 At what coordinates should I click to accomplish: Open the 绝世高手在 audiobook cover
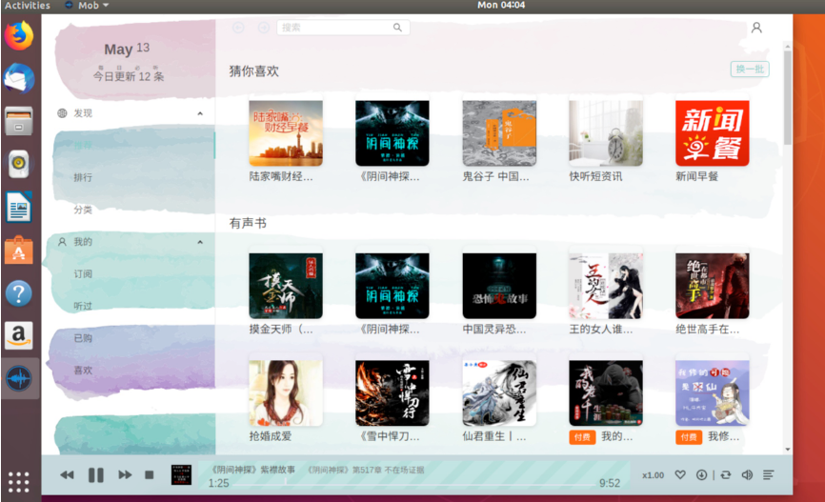(x=713, y=286)
